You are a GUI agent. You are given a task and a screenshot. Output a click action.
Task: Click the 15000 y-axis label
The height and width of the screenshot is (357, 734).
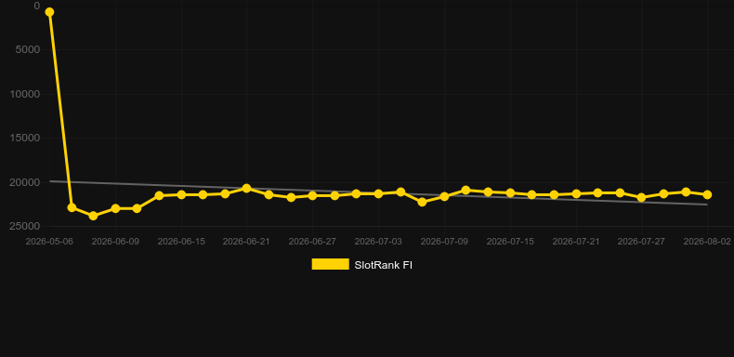click(25, 138)
